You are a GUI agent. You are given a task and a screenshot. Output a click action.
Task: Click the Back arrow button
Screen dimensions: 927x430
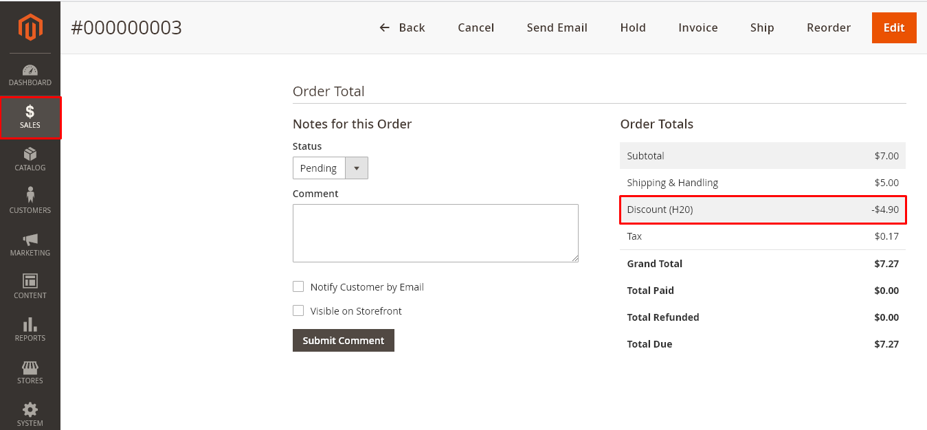coord(402,27)
